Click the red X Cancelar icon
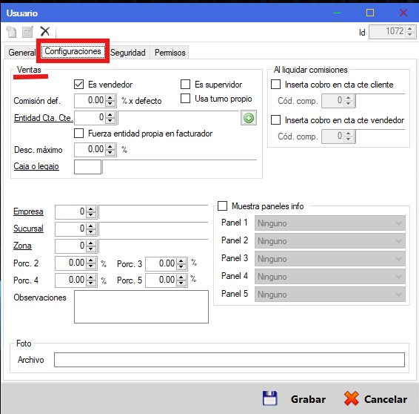Image resolution: width=419 pixels, height=414 pixels. [x=351, y=398]
